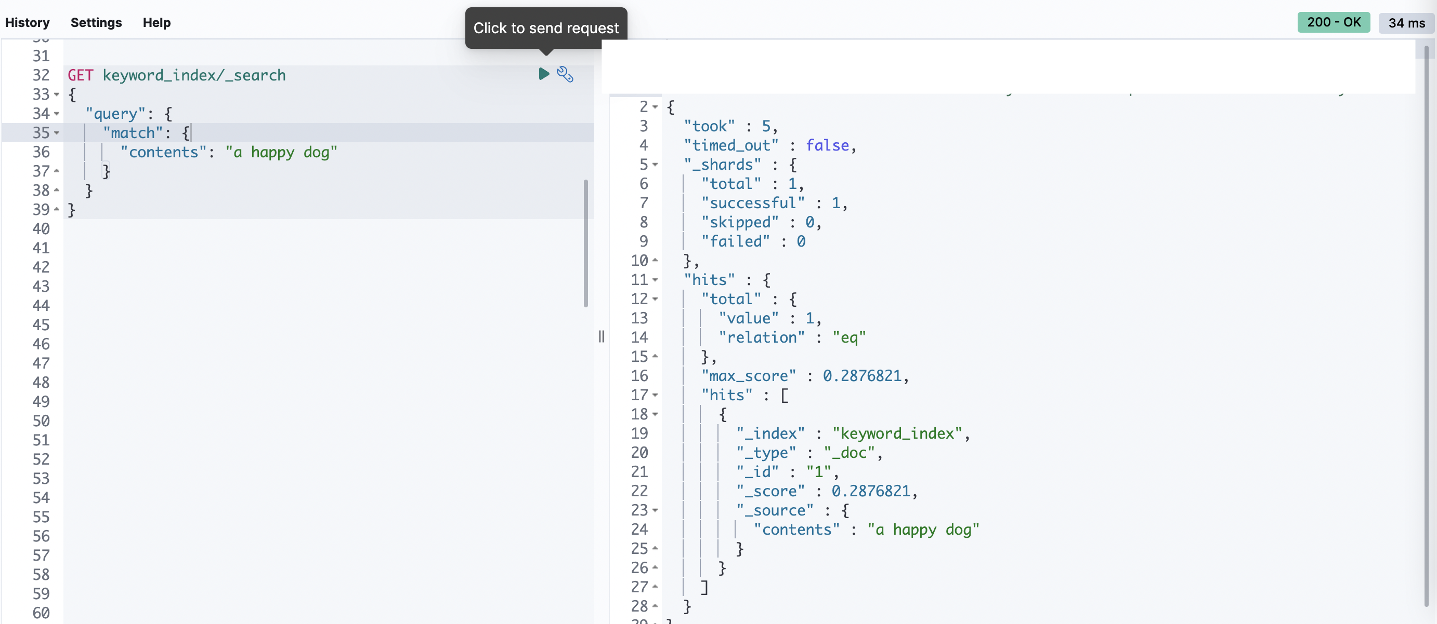Image resolution: width=1437 pixels, height=624 pixels.
Task: Open the wrench actions menu icon
Action: pos(565,74)
